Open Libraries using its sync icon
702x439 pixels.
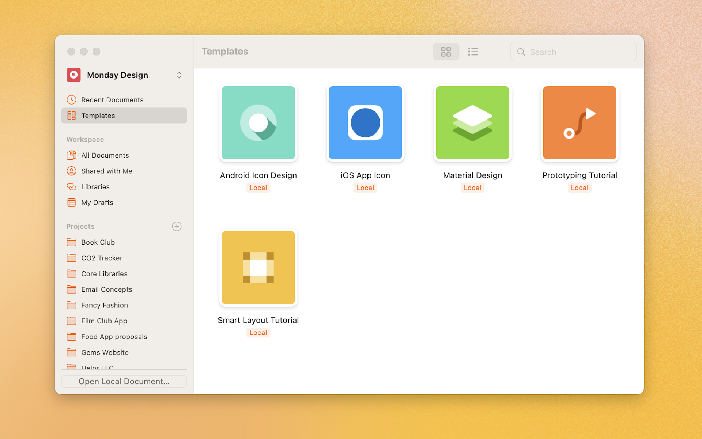[x=72, y=186]
